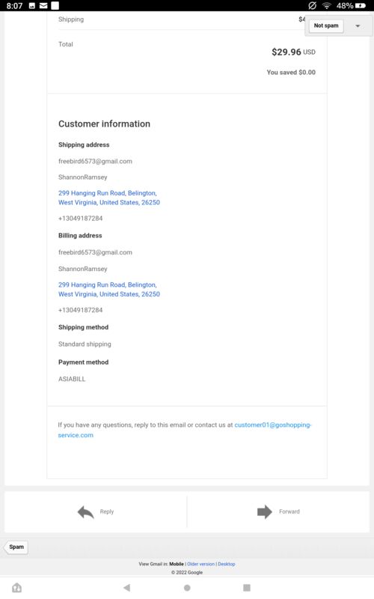The height and width of the screenshot is (599, 374).
Task: Email customer01@goshopping-service.com link
Action: coord(185,430)
